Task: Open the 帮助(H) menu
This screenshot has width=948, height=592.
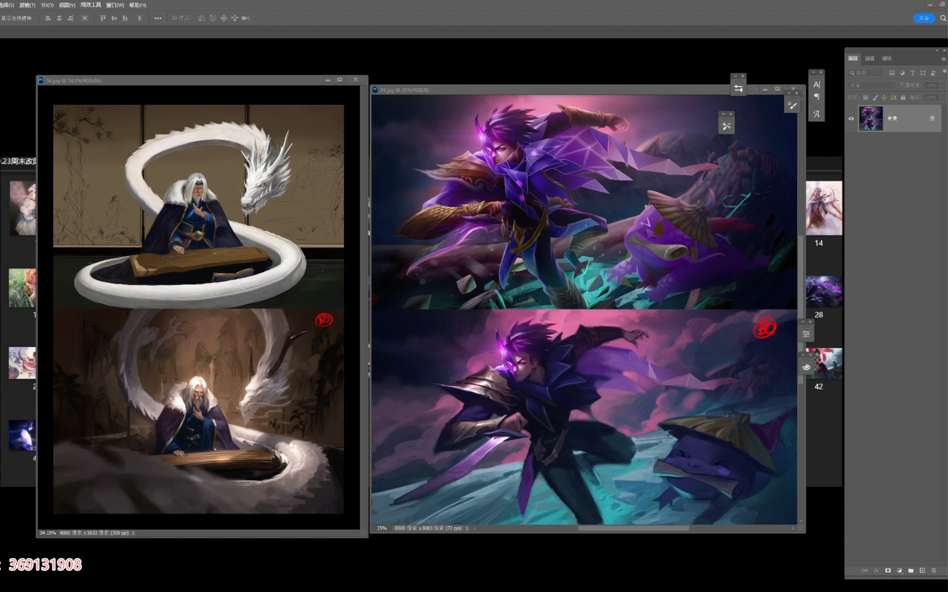Action: click(137, 5)
